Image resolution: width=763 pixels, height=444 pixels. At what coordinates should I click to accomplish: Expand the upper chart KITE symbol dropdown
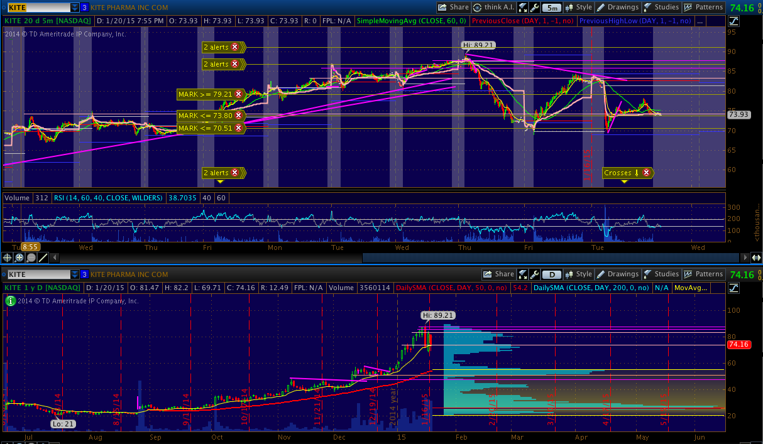click(x=75, y=8)
